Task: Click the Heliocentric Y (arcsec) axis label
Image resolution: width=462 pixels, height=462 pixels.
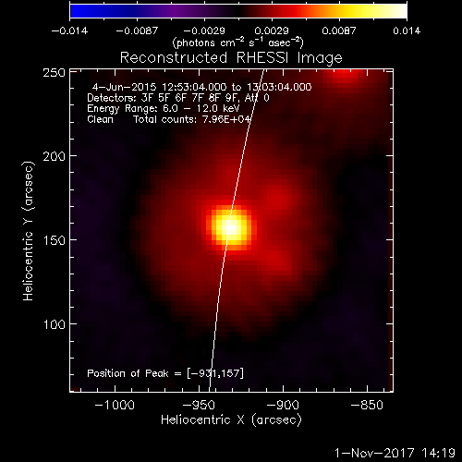Action: point(28,231)
